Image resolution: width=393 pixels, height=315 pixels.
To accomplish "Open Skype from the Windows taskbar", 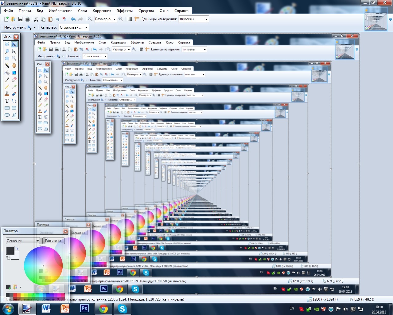I will click(123, 309).
